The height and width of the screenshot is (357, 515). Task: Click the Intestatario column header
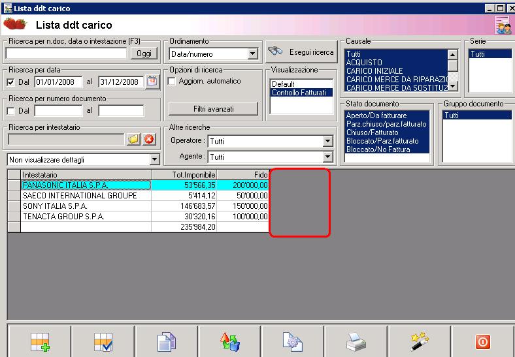86,174
